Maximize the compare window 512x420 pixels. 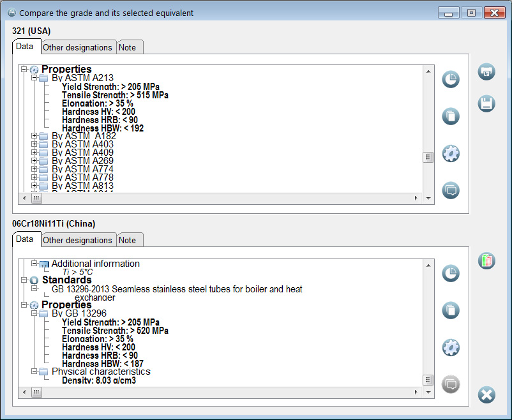point(471,13)
